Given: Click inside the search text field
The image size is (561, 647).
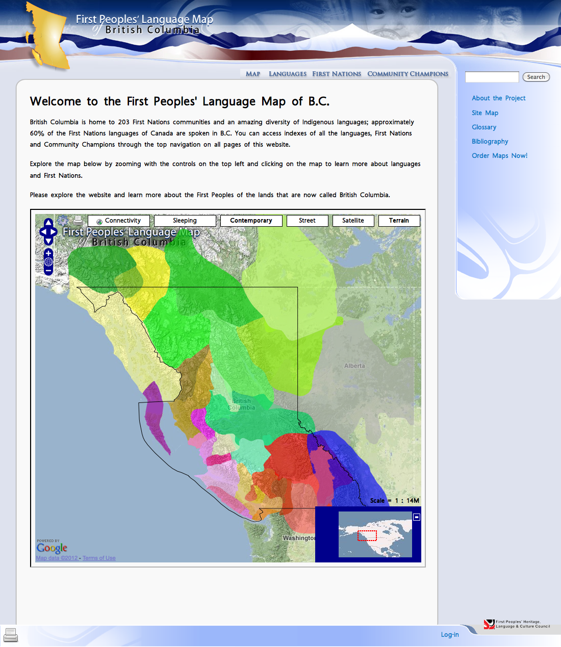Looking at the screenshot, I should tap(491, 76).
